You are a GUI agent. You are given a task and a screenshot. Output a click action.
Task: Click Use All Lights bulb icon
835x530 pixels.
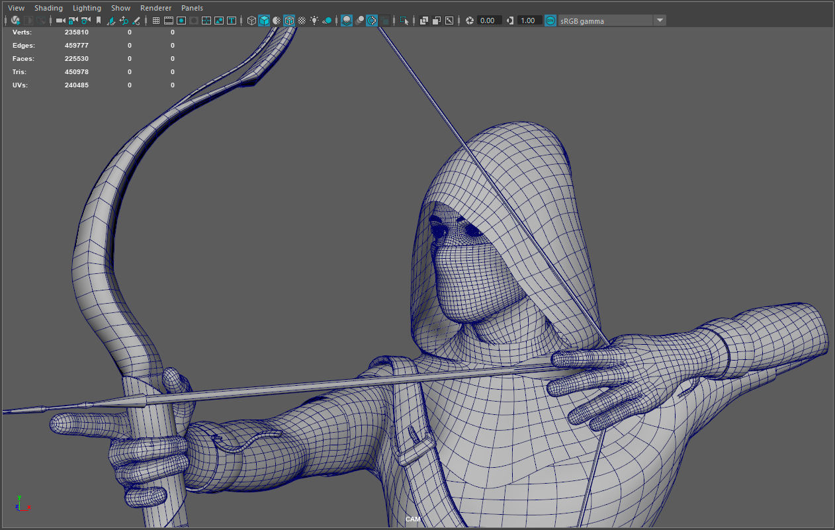pyautogui.click(x=314, y=21)
